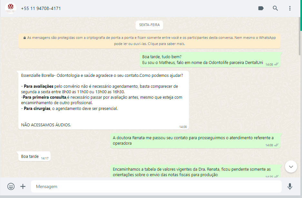The image size is (302, 198).
Task: Select the 'Boa tarde, tudo bem?' message
Action: [210, 60]
